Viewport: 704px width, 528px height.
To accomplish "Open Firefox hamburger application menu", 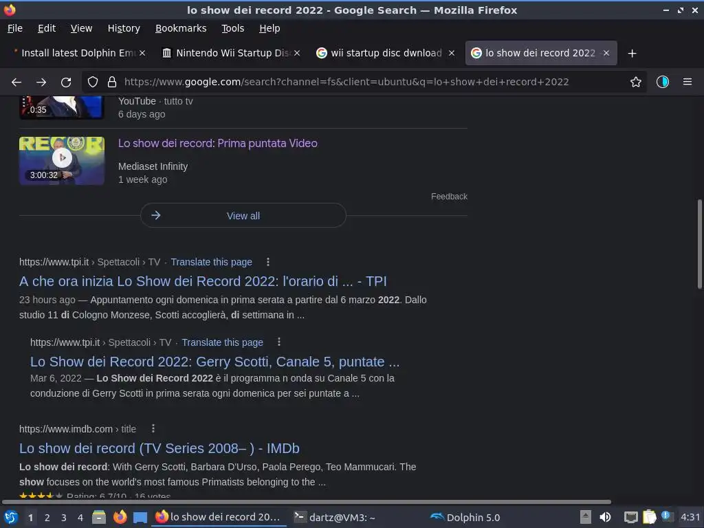I will (687, 82).
